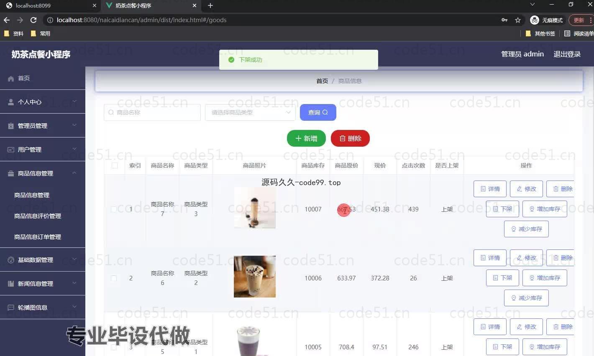The image size is (594, 356).
Task: Open the 其他书签 bookmarks folder
Action: click(x=540, y=33)
